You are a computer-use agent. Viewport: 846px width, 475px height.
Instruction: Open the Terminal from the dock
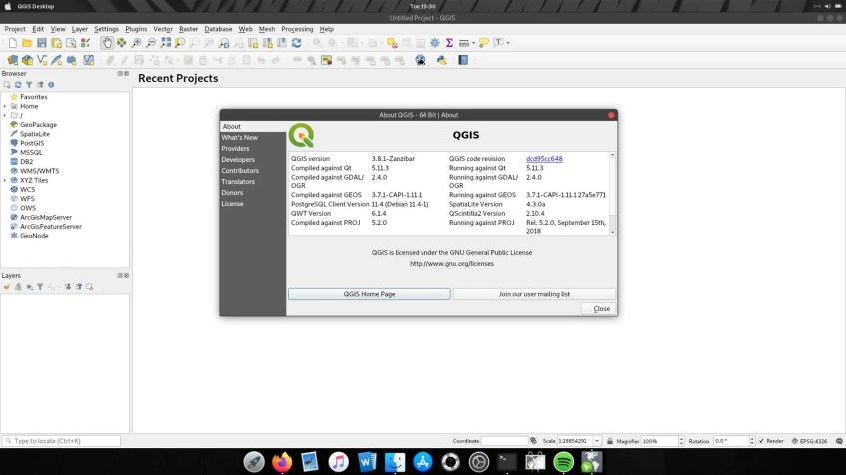click(507, 462)
